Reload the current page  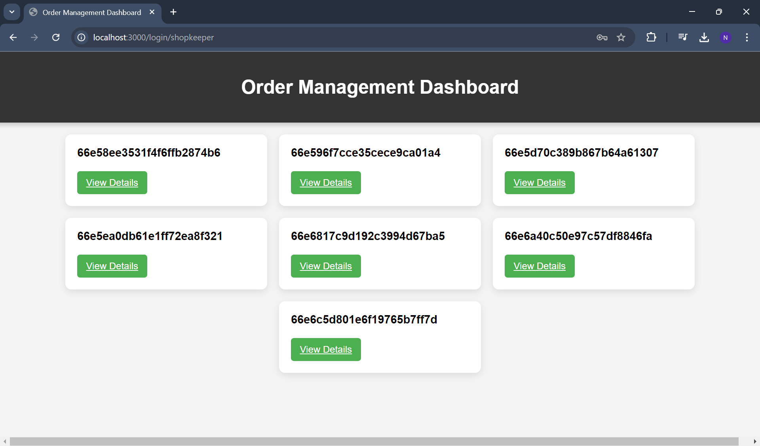pyautogui.click(x=56, y=37)
